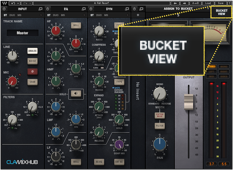The width and height of the screenshot is (233, 170).
Task: Click the 'No Insert' plugin slot
Action: coord(138,91)
